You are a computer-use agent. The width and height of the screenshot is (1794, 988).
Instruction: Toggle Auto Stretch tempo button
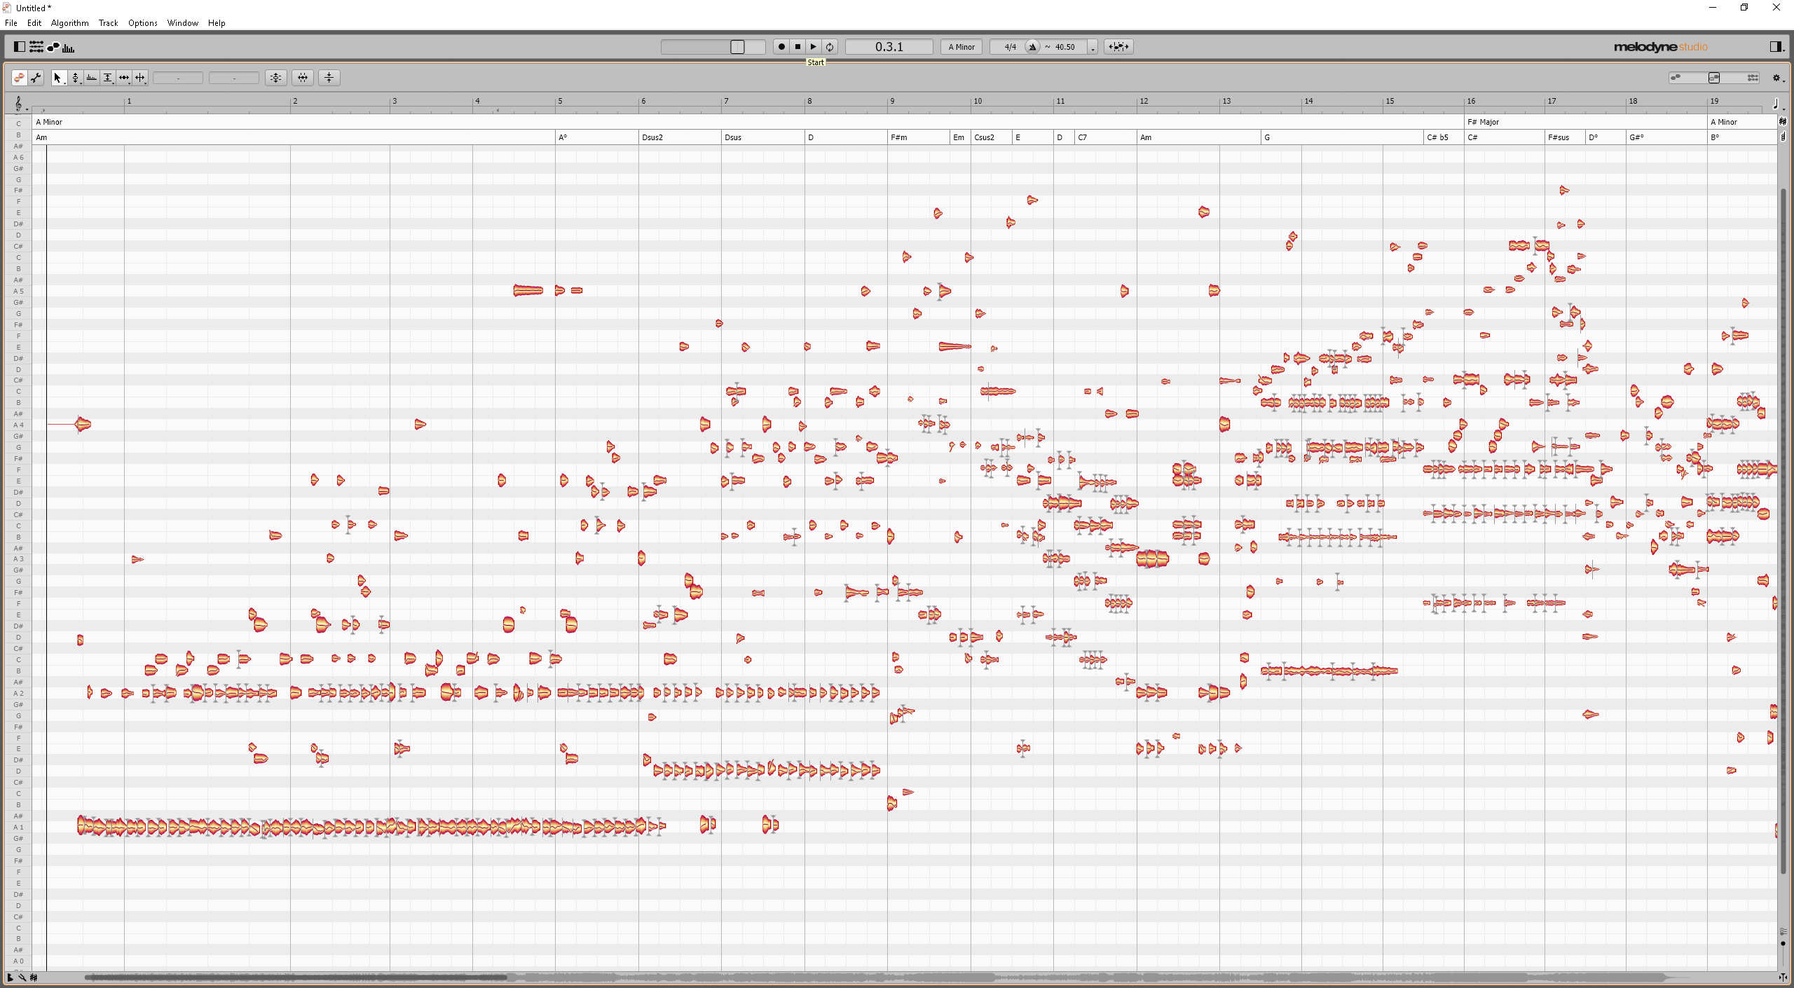tap(1118, 47)
